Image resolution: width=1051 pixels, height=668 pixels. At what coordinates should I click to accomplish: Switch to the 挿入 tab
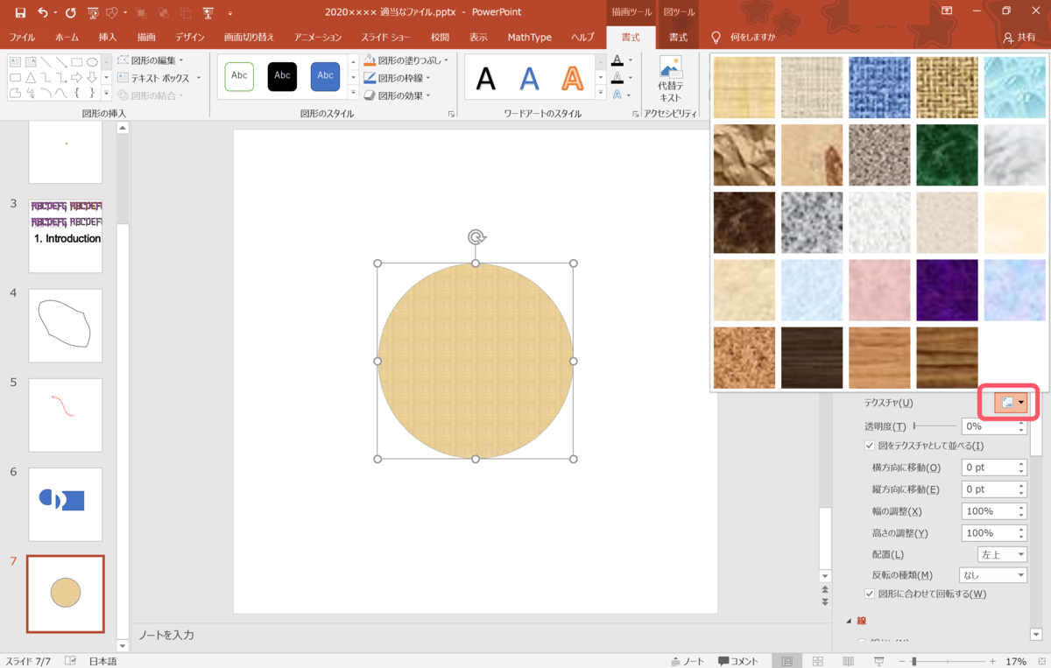coord(108,38)
